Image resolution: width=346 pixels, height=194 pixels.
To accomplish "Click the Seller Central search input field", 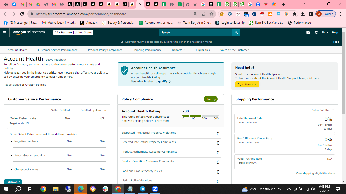I will point(196,32).
